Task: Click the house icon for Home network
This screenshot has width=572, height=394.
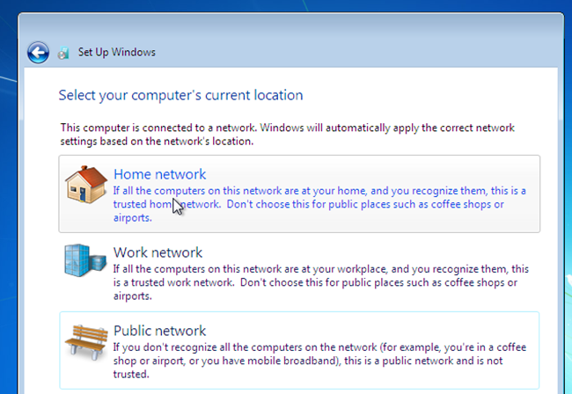Action: click(x=86, y=185)
